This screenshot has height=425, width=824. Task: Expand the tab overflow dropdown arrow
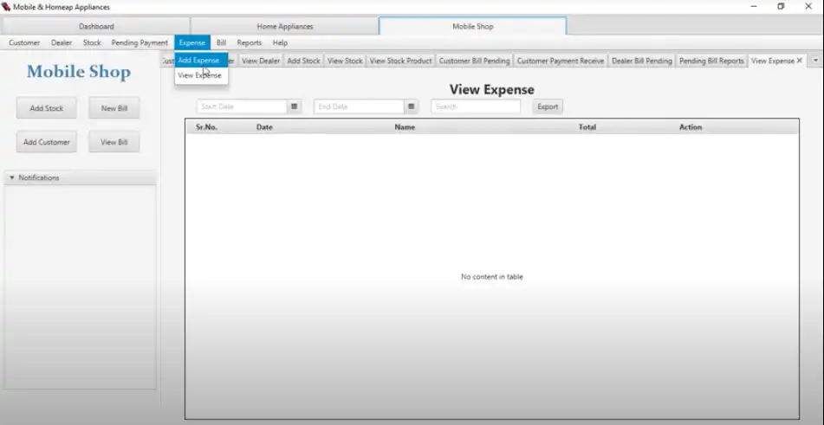click(x=814, y=61)
